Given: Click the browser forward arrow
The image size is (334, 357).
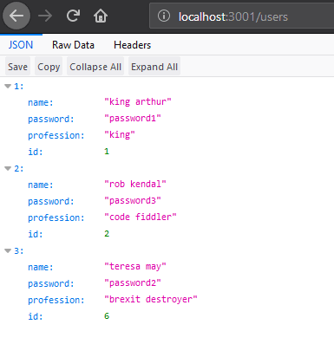Looking at the screenshot, I should point(45,16).
